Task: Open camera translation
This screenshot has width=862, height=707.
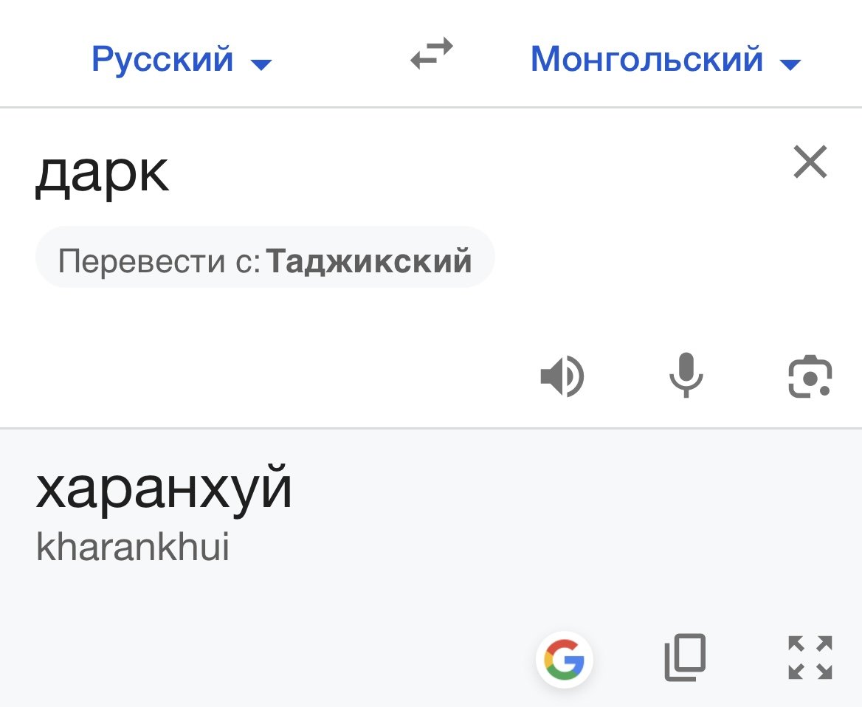Action: [x=810, y=376]
